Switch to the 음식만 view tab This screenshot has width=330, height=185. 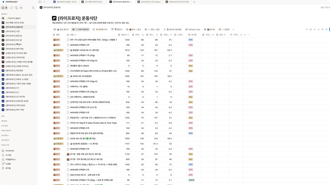pyautogui.click(x=209, y=29)
